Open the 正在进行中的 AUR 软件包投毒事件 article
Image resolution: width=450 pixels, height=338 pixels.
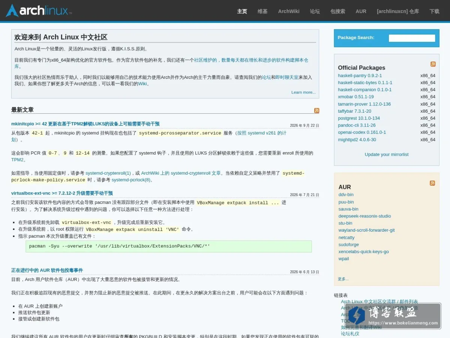point(47,270)
